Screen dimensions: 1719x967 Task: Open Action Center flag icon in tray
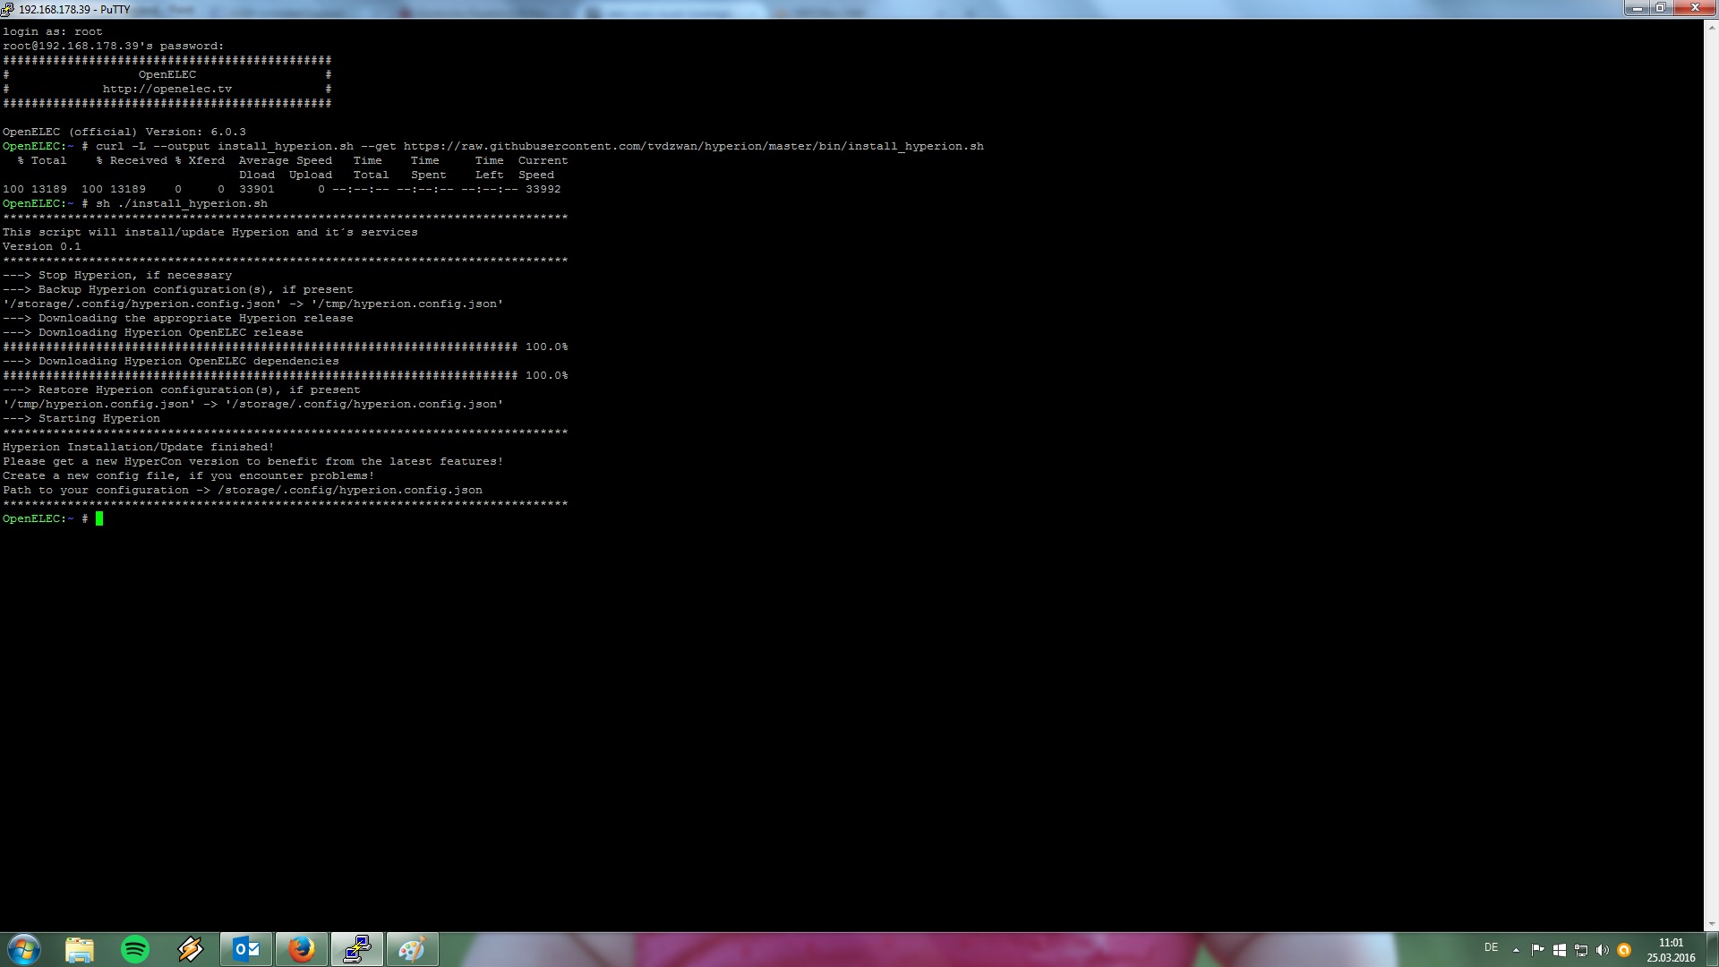pos(1537,950)
